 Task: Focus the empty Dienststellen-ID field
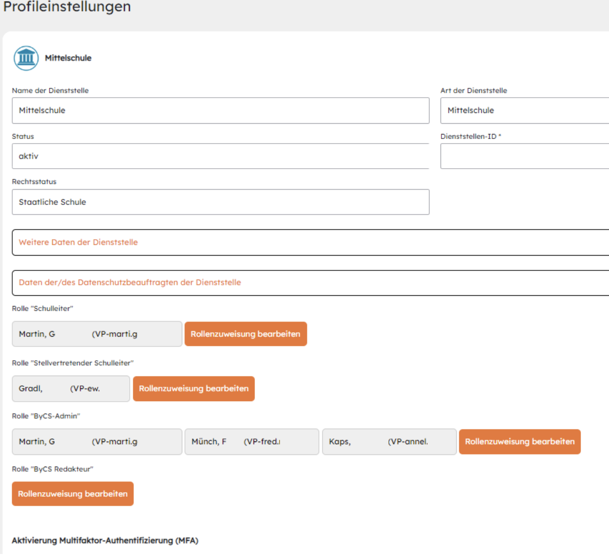coord(524,156)
